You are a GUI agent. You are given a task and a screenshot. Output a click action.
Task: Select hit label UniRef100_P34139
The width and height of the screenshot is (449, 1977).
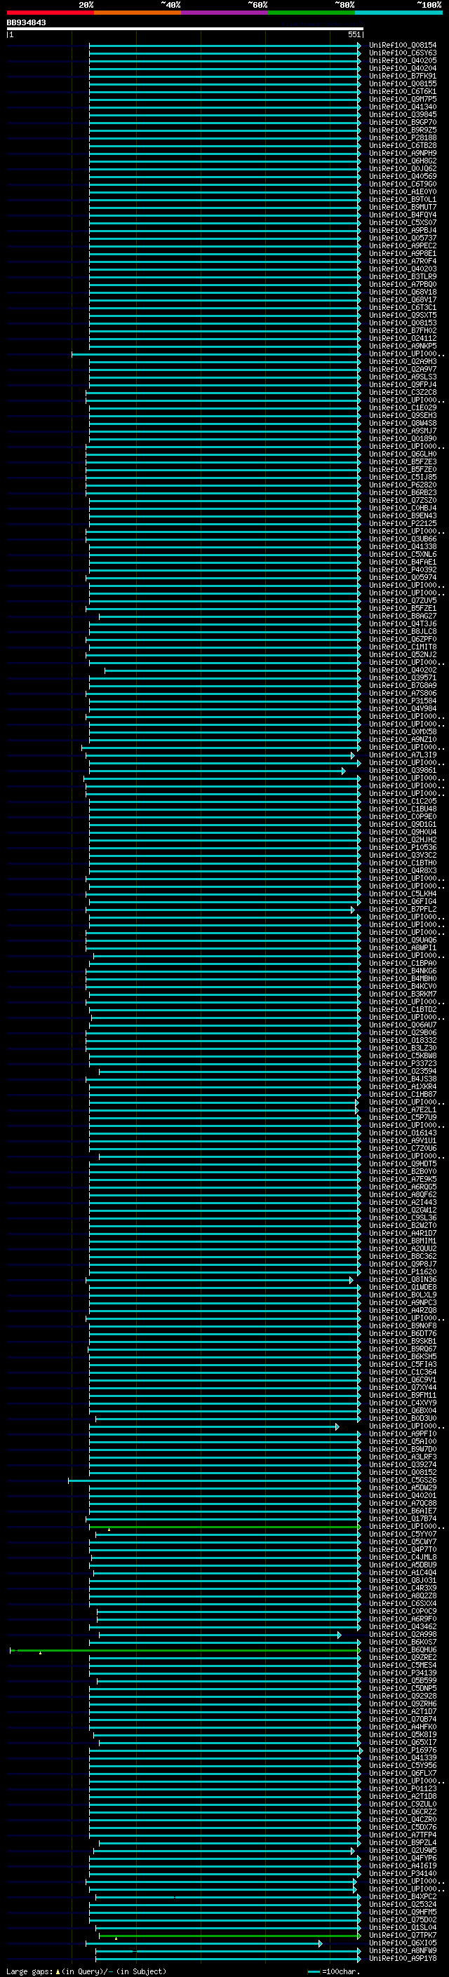[x=402, y=1673]
